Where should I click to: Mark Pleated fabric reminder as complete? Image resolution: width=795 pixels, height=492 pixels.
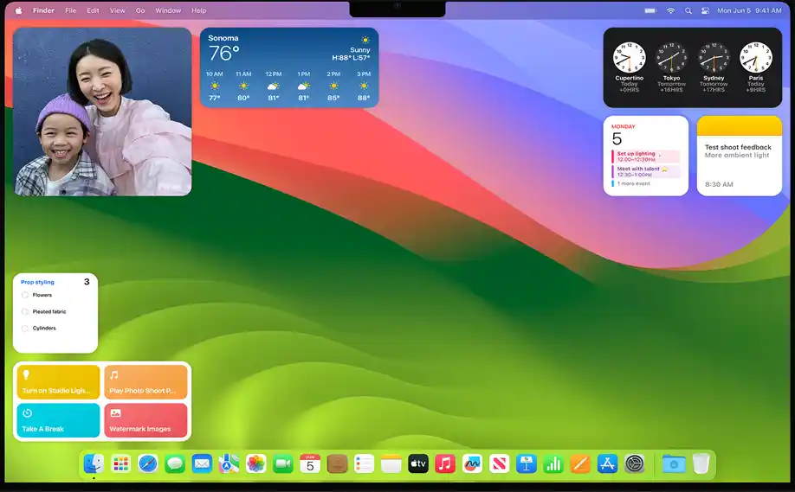pyautogui.click(x=25, y=311)
